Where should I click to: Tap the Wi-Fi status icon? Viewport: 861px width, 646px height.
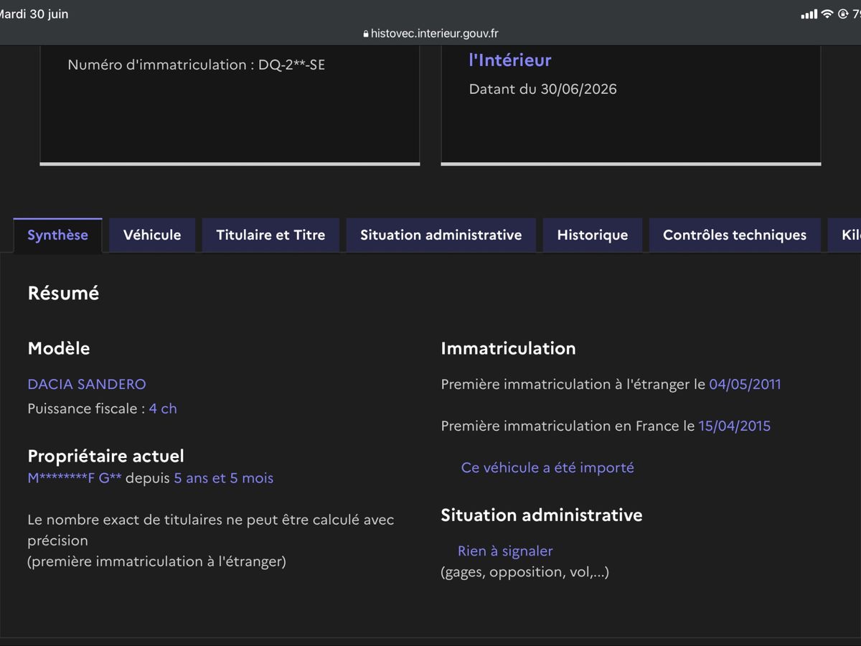(827, 14)
